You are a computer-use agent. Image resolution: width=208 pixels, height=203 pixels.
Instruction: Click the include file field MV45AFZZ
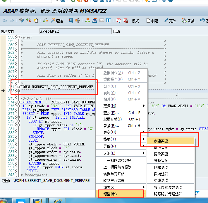point(75,31)
